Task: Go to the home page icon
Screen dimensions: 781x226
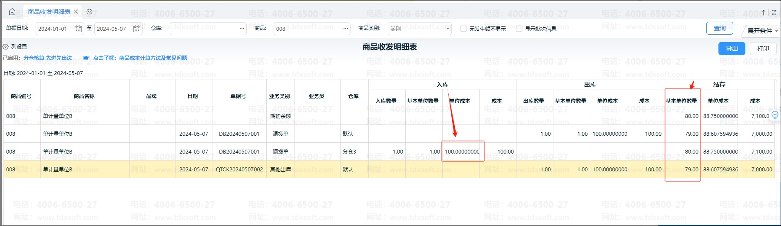Action: pos(12,12)
